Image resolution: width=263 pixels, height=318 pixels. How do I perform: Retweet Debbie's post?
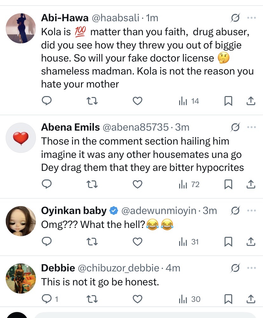[92, 299]
